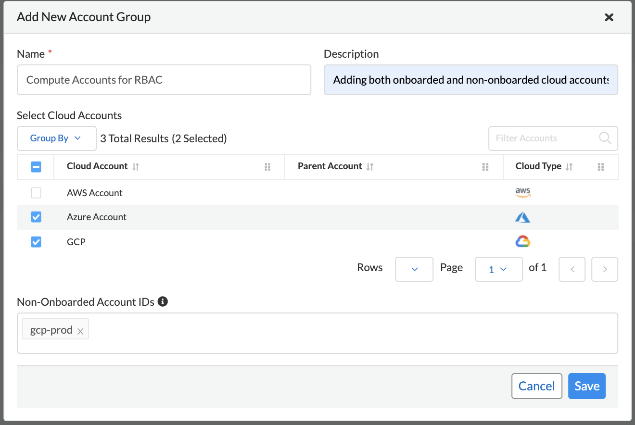Open the Rows per page dropdown
This screenshot has width=635, height=425.
pyautogui.click(x=414, y=269)
